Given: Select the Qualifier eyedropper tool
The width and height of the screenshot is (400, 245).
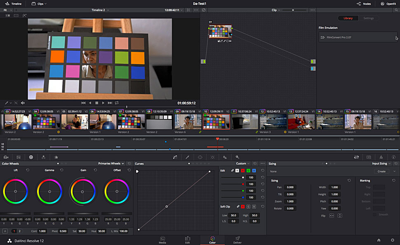Looking at the screenshot, I should pyautogui.click(x=187, y=157).
